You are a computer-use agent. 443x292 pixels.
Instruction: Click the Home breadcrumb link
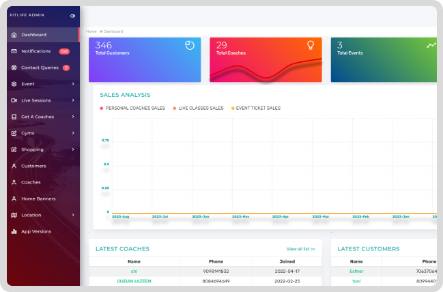point(91,31)
